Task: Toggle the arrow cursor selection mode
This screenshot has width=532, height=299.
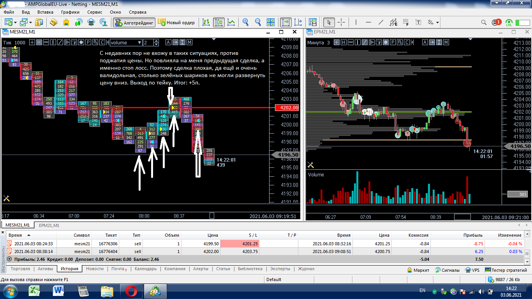Action: tap(329, 22)
